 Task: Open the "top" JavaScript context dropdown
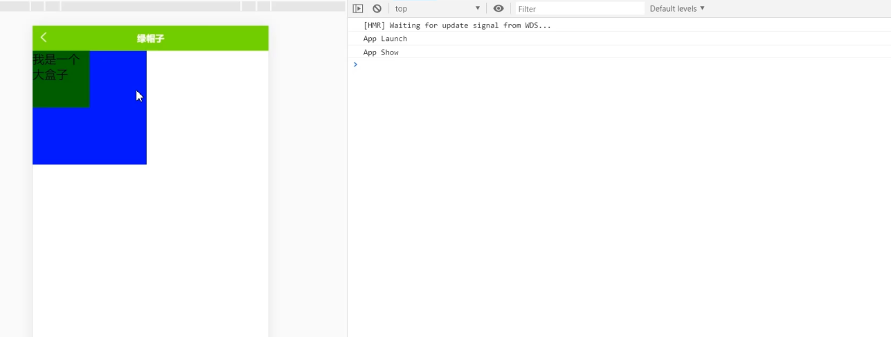(x=437, y=8)
